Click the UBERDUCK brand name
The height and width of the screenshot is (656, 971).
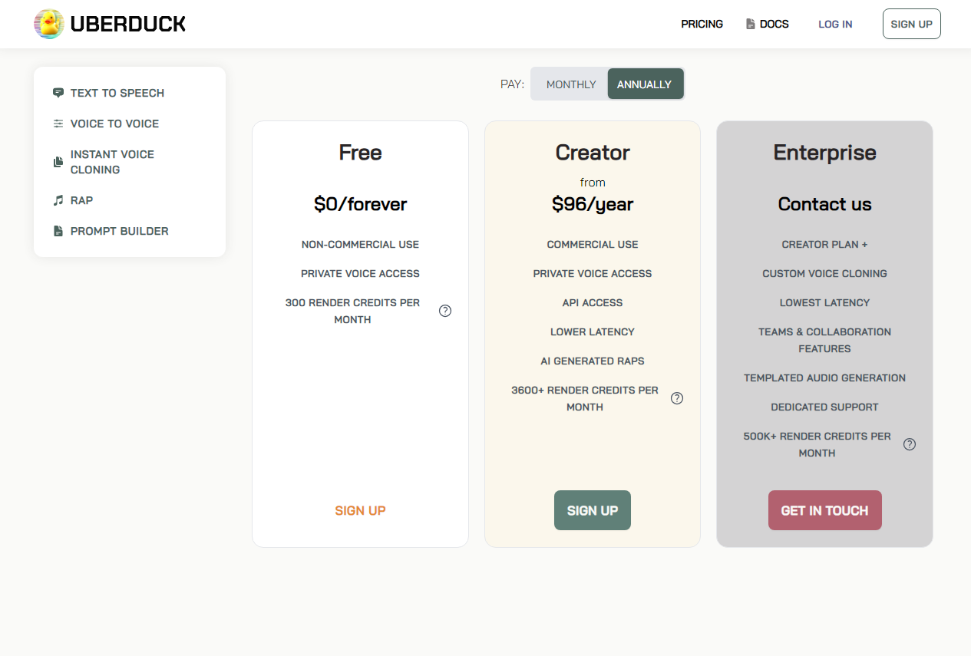coord(128,24)
